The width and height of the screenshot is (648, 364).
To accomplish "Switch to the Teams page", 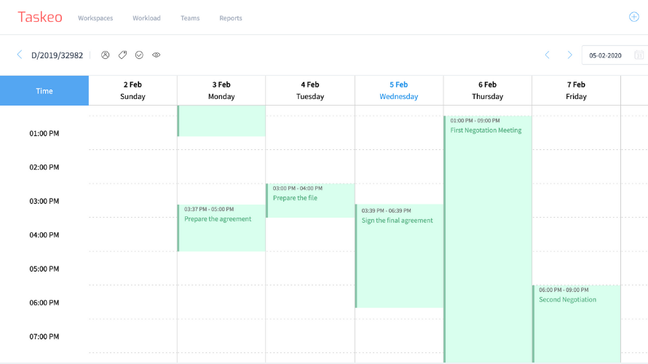I will [190, 18].
